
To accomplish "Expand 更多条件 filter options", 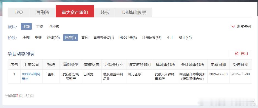I will (242, 27).
